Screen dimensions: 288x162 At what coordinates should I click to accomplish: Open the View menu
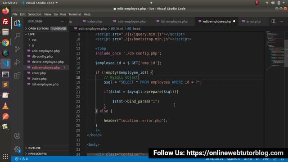pyautogui.click(x=48, y=14)
